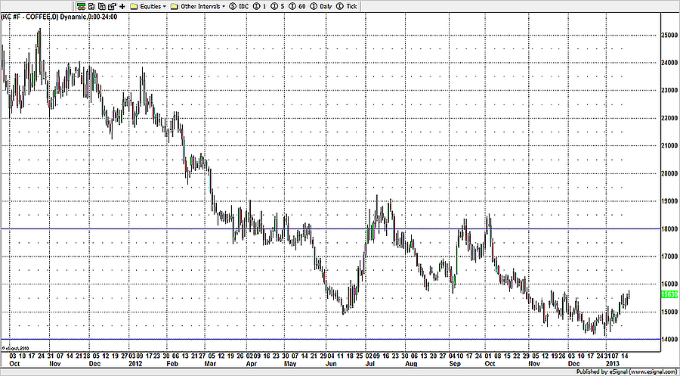Click the KC #F - COFFEE symbol label
The width and height of the screenshot is (680, 376).
(30, 16)
